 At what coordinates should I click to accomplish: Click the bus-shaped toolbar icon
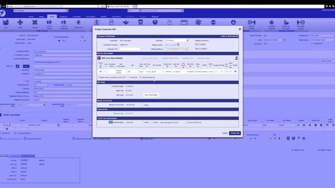[140, 22]
